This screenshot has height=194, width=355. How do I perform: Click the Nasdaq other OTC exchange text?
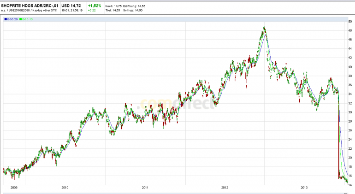click(45, 11)
